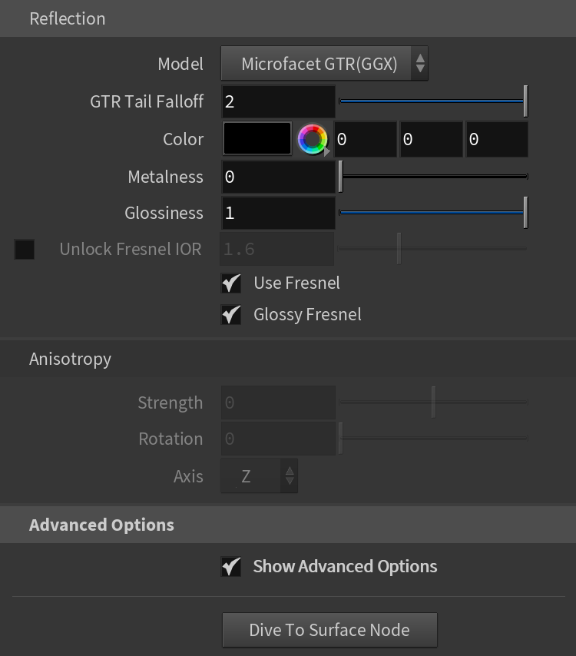Screen dimensions: 576x656
Task: Click the red channel Color value field
Action: pos(365,139)
